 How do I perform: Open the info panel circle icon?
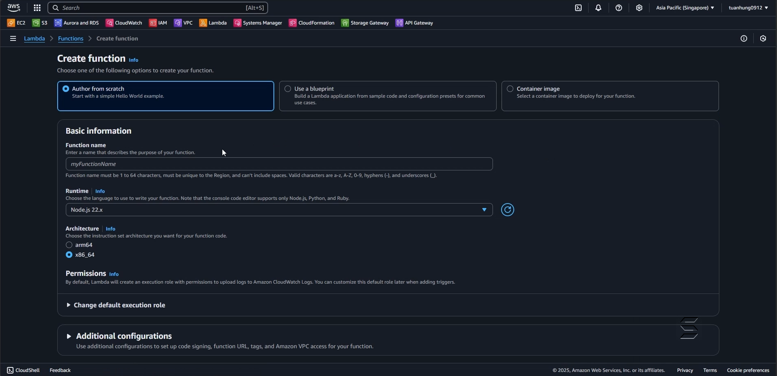(744, 38)
